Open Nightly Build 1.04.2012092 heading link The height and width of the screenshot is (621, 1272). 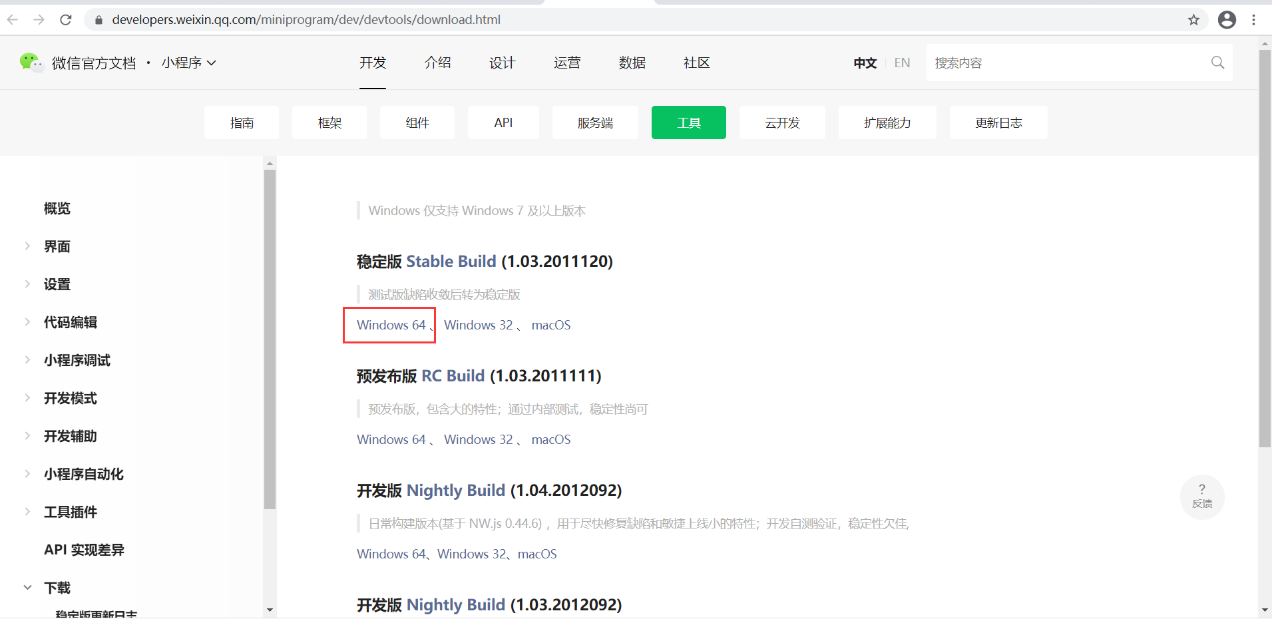pos(456,490)
